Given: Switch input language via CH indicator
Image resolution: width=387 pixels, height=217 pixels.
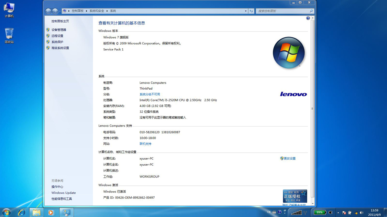Looking at the screenshot, I should (x=269, y=212).
